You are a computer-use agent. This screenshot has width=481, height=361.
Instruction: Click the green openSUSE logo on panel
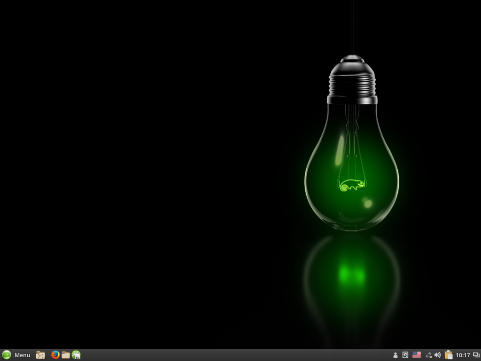[x=7, y=355]
